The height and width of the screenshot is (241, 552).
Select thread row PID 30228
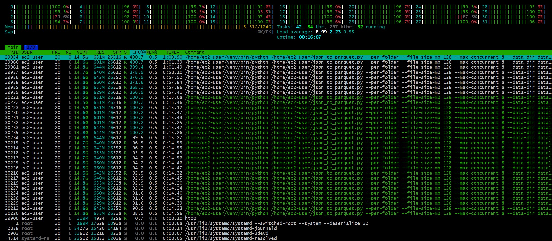click(276, 198)
